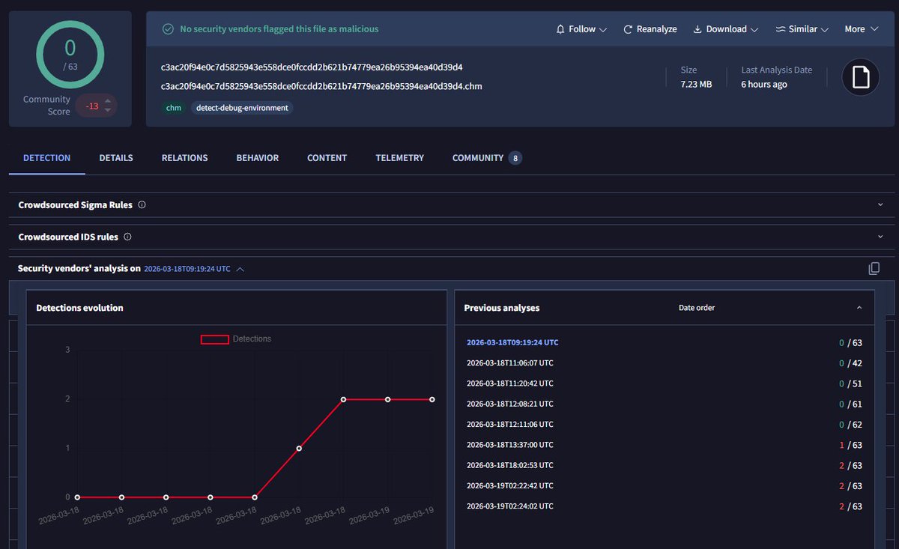Click the .chm file name text
Viewport: 899px width, 549px height.
pos(321,86)
